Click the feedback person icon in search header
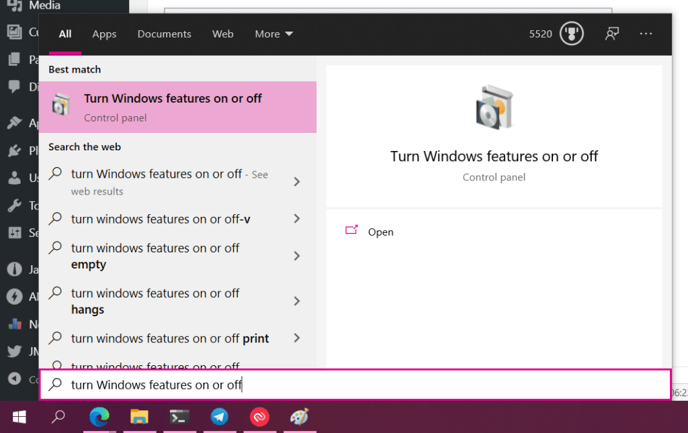688x433 pixels. (611, 34)
